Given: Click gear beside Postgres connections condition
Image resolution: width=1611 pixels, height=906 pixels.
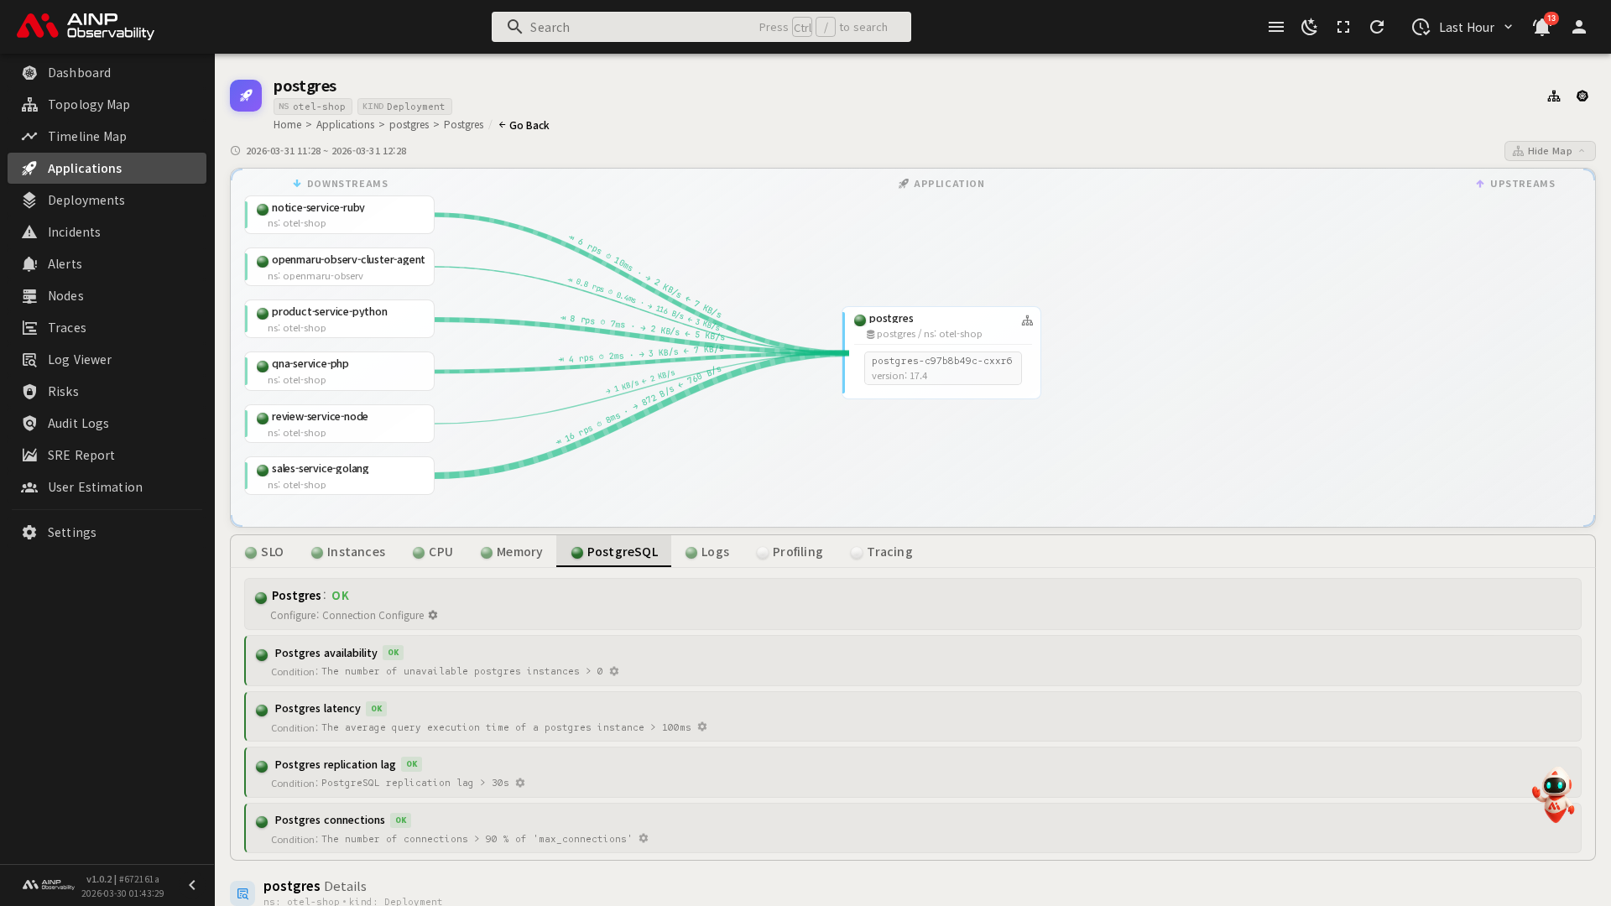Looking at the screenshot, I should 644,839.
